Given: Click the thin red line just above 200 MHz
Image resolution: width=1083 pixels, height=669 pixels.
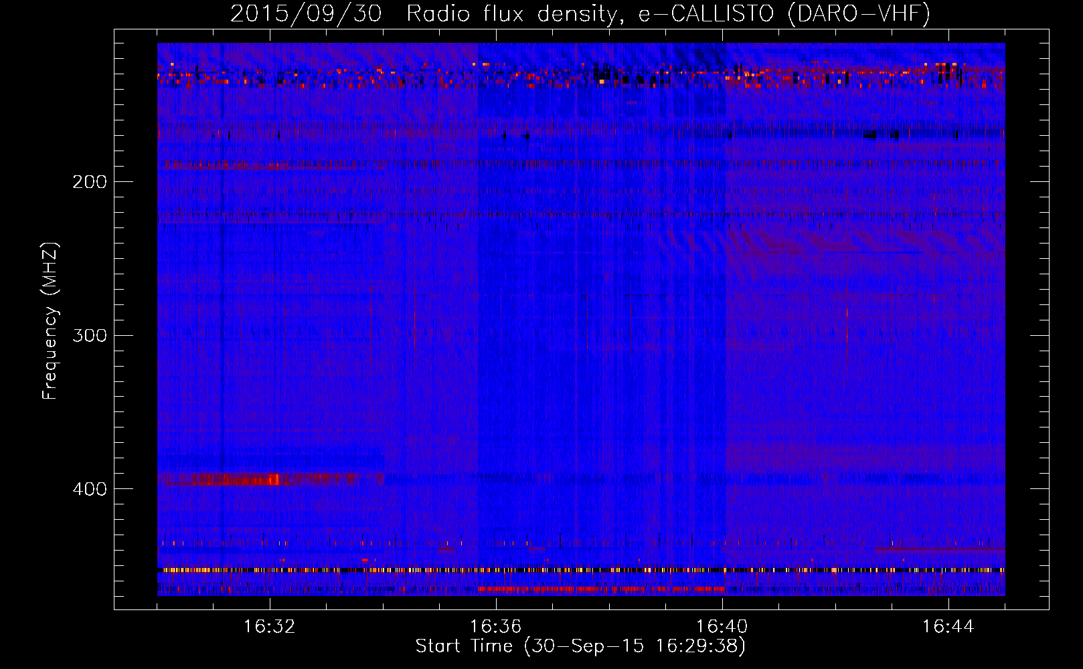Looking at the screenshot, I should [268, 165].
